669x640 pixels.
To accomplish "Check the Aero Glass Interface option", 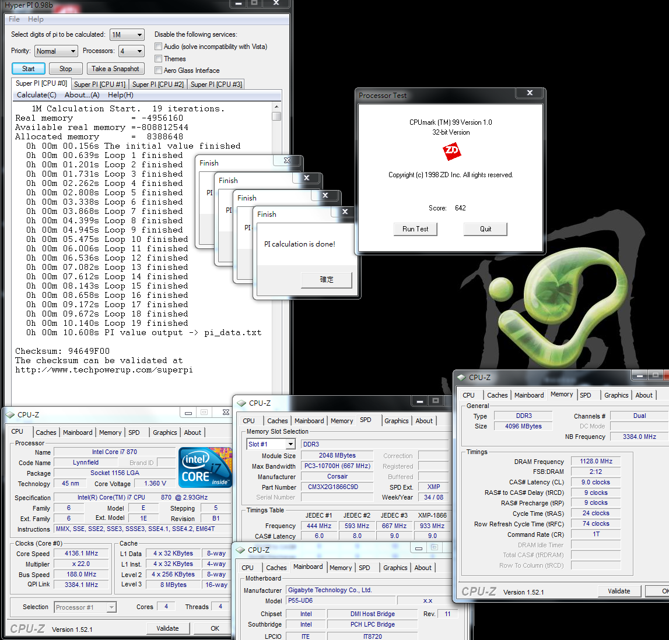I will (158, 71).
